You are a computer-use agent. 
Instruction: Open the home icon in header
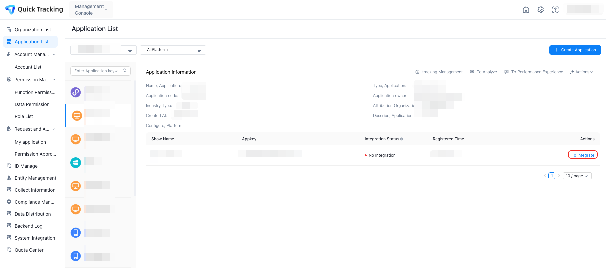(x=526, y=10)
